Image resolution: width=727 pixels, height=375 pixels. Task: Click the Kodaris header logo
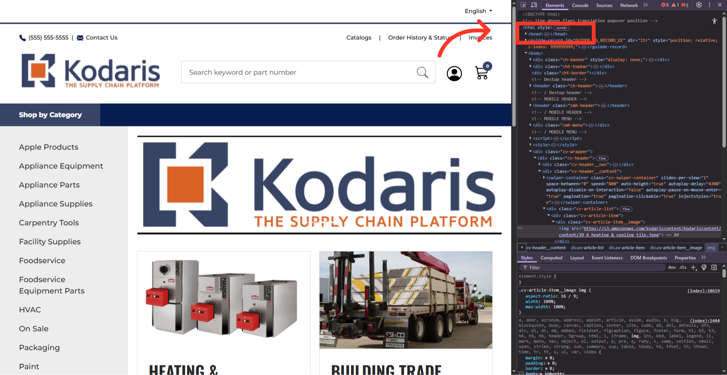coord(91,71)
